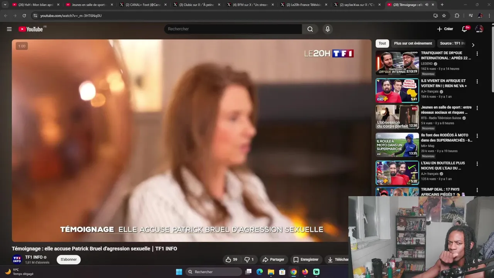Image resolution: width=494 pixels, height=278 pixels.
Task: Open Microsoft Edge from the taskbar
Action: point(260,272)
